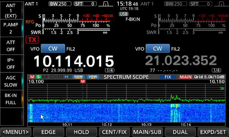Click the green S sub indicator
Screen dimensions: 229x137
(x=38, y=77)
